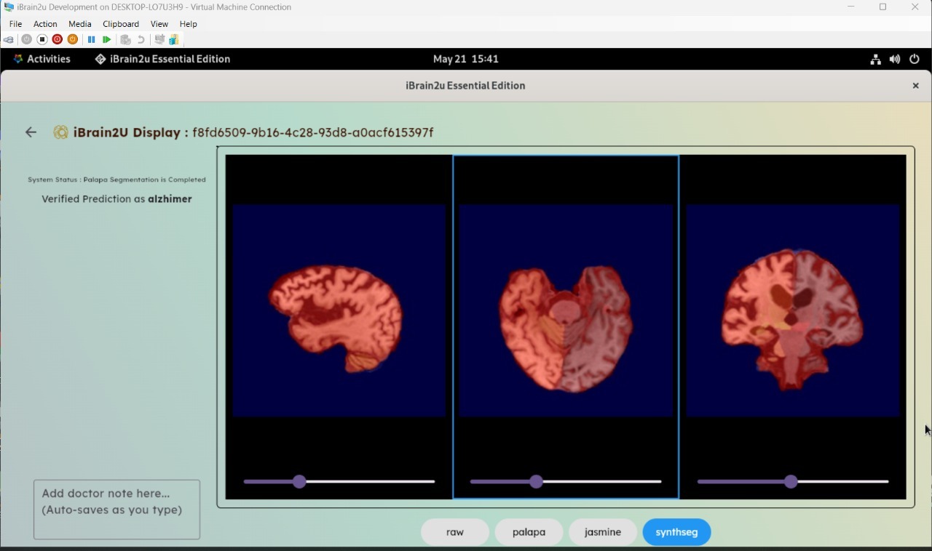Image resolution: width=932 pixels, height=551 pixels.
Task: Click the volume speaker icon in top bar
Action: click(895, 59)
